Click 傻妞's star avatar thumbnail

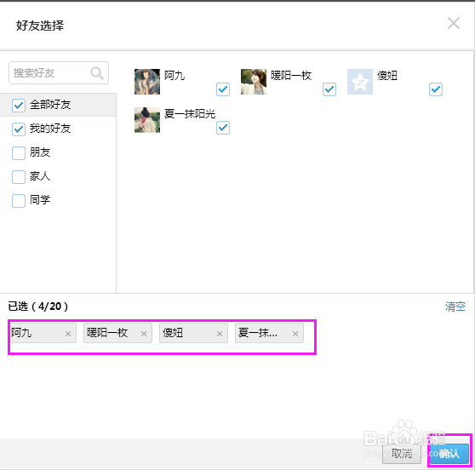tap(360, 82)
